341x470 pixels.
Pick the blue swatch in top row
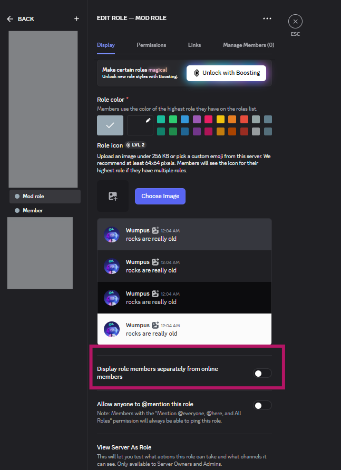pyautogui.click(x=185, y=119)
